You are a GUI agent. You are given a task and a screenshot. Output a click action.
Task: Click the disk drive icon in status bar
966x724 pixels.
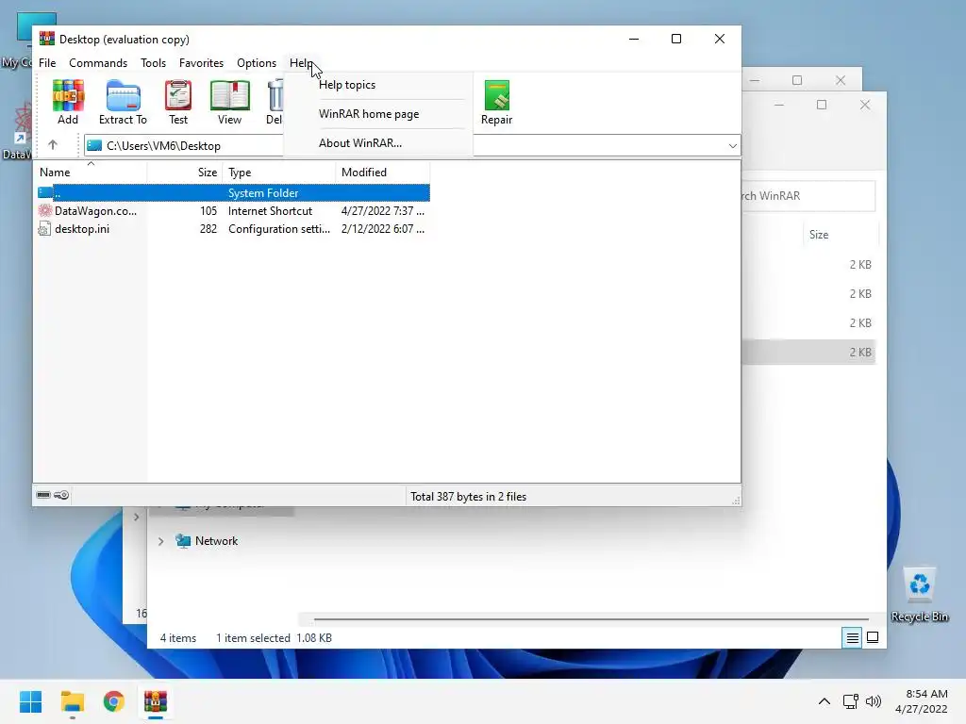tap(43, 495)
